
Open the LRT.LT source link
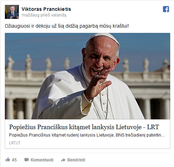tap(15, 143)
